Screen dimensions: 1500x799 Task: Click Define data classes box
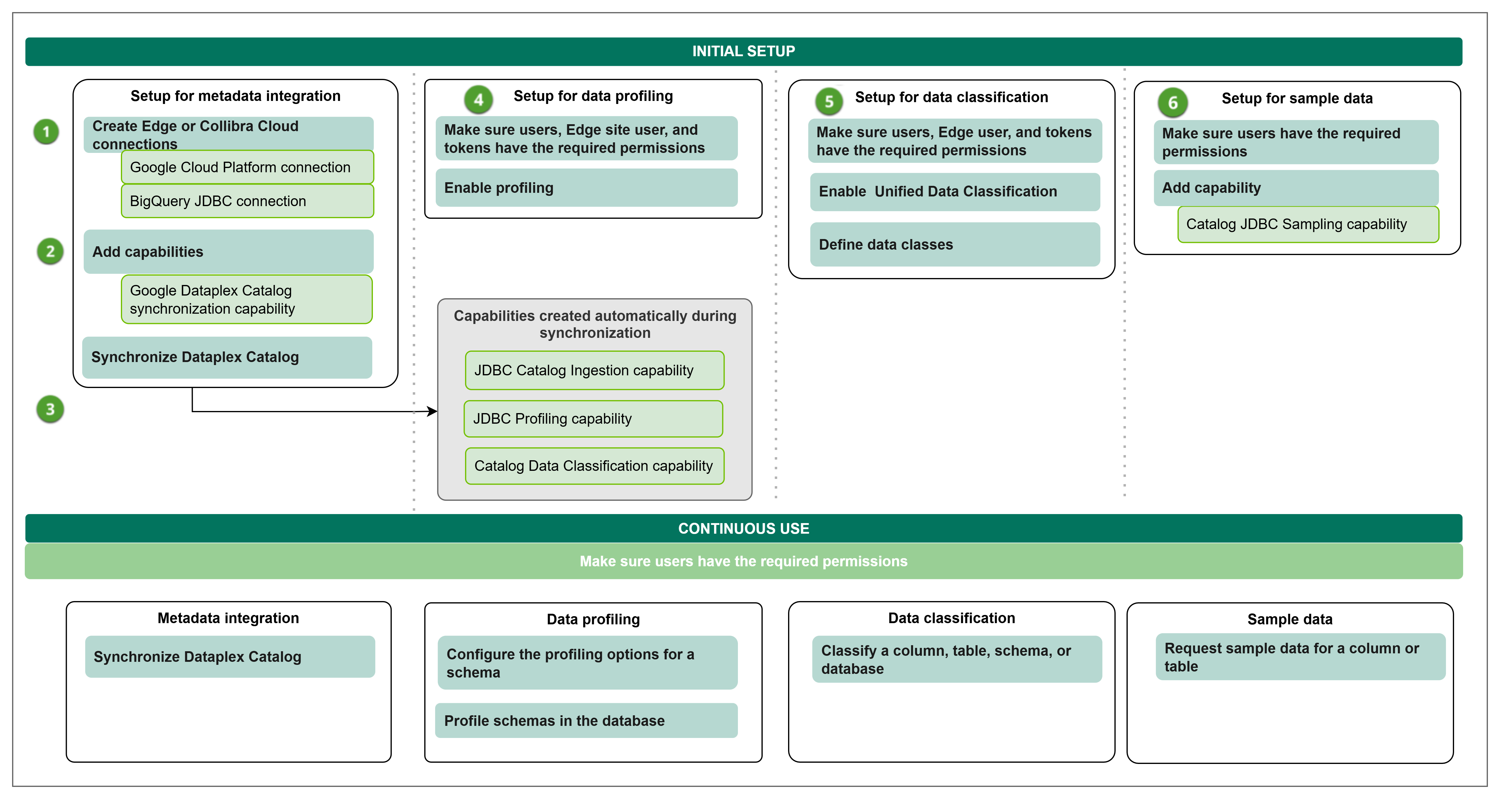(x=955, y=244)
